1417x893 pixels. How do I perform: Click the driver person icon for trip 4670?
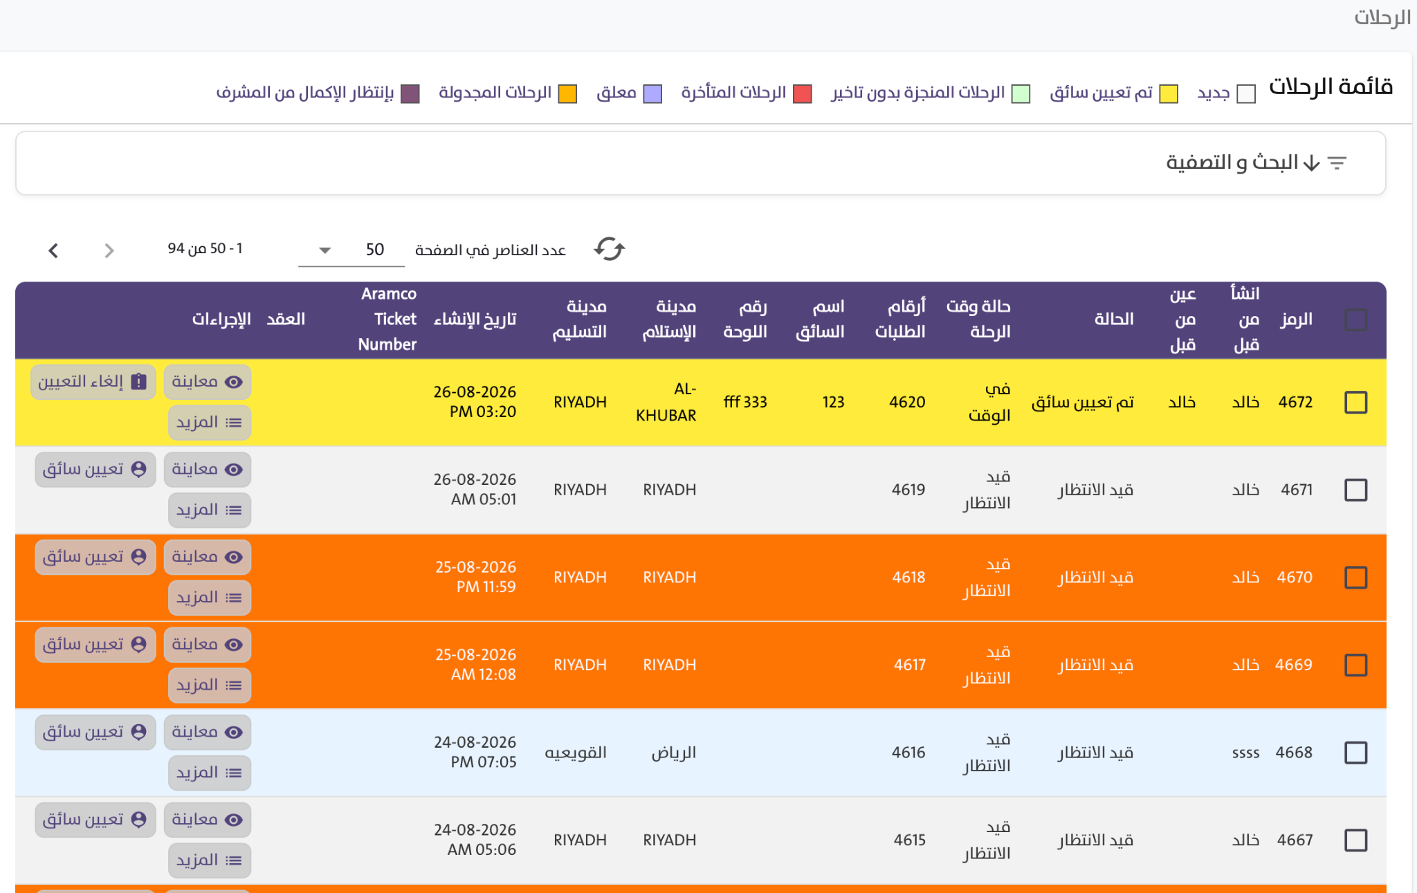tap(138, 557)
